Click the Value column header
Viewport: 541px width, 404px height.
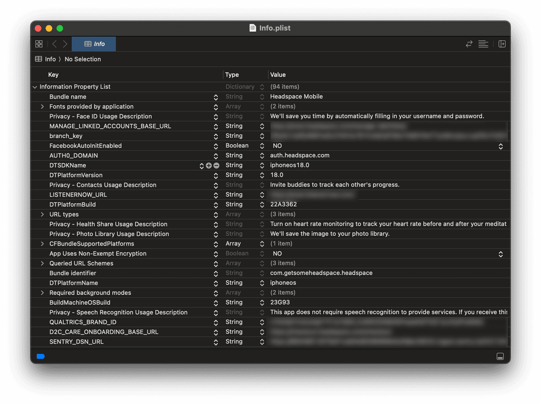click(278, 74)
